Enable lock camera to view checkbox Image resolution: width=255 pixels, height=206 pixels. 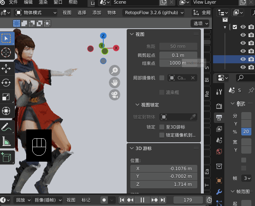coord(162,135)
